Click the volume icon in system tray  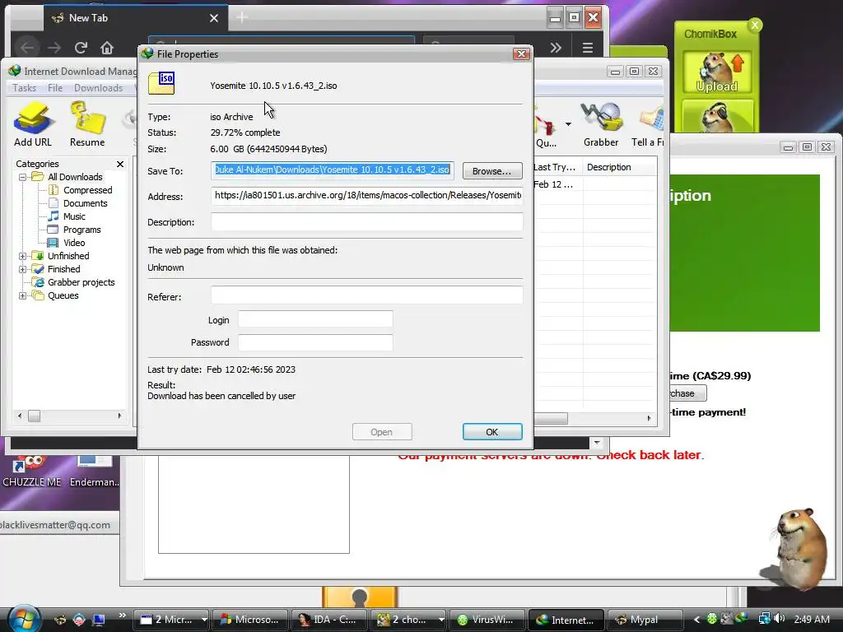779,619
